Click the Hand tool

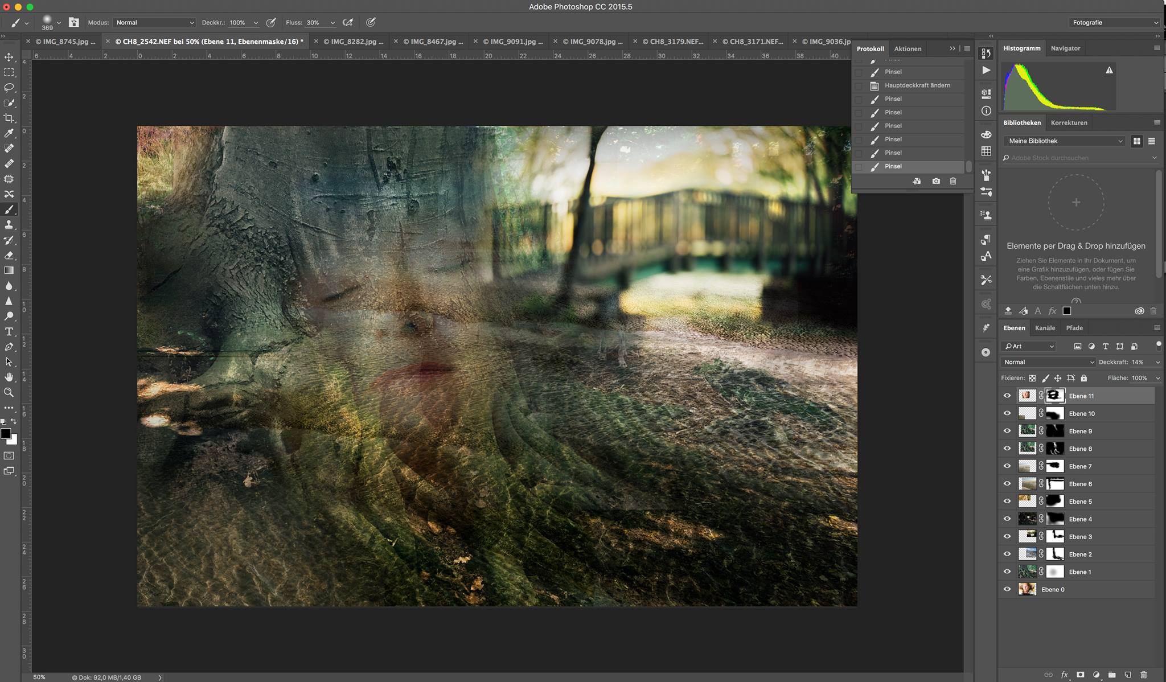pyautogui.click(x=9, y=377)
